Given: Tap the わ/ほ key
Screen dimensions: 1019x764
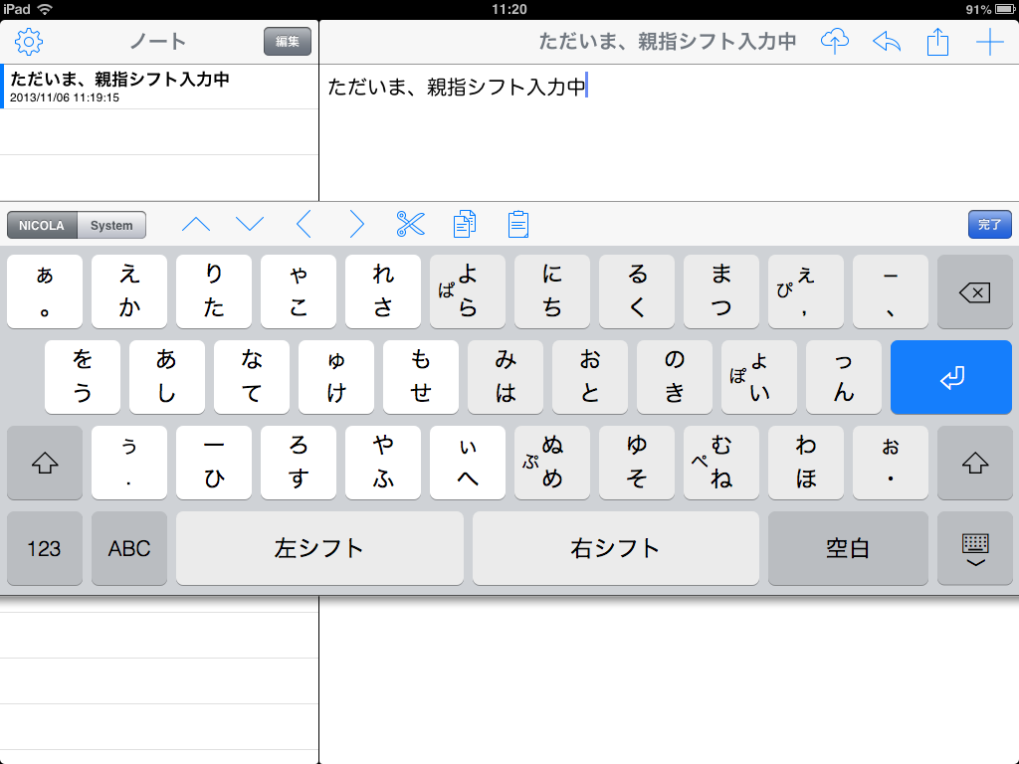Looking at the screenshot, I should click(x=806, y=463).
